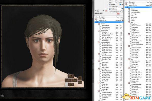
Task: Enable the Nostrils group in right window
Action: (129, 19)
